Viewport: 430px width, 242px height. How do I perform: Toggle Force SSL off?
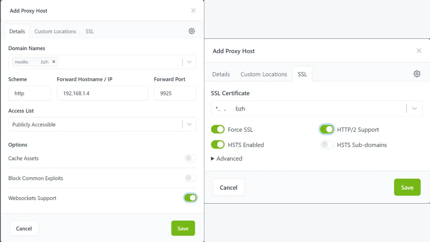(218, 130)
